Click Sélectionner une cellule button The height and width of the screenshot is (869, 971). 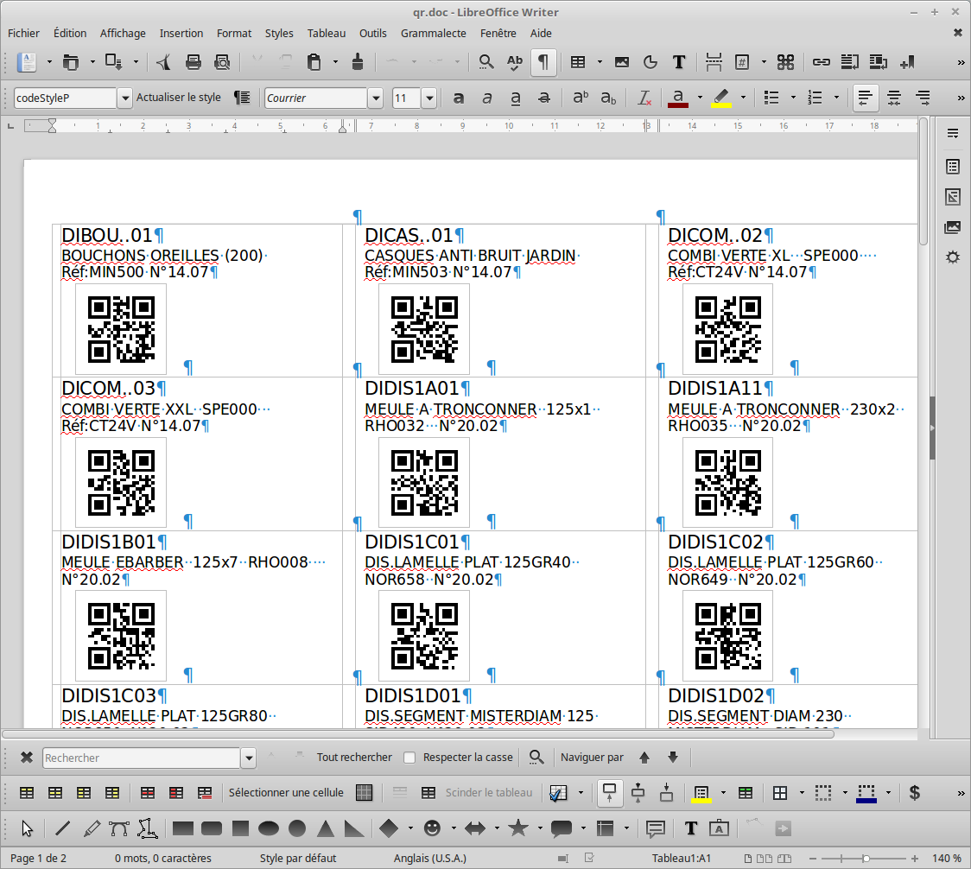tap(285, 792)
